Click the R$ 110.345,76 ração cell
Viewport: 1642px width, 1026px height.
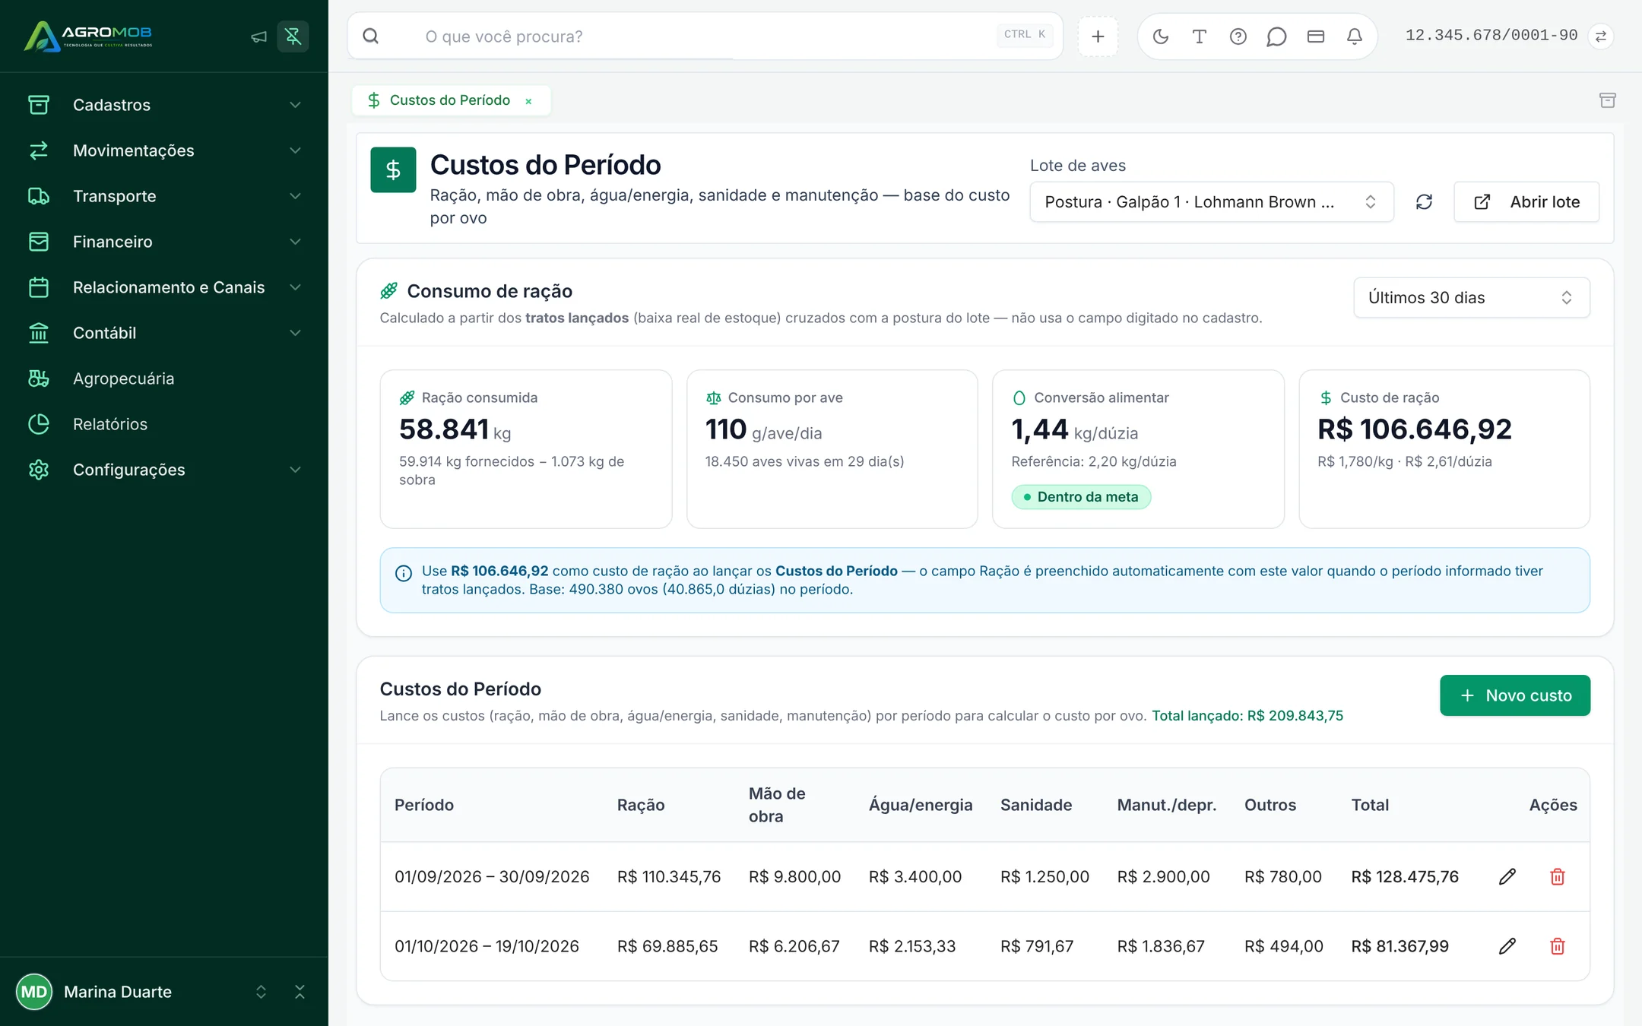click(669, 877)
